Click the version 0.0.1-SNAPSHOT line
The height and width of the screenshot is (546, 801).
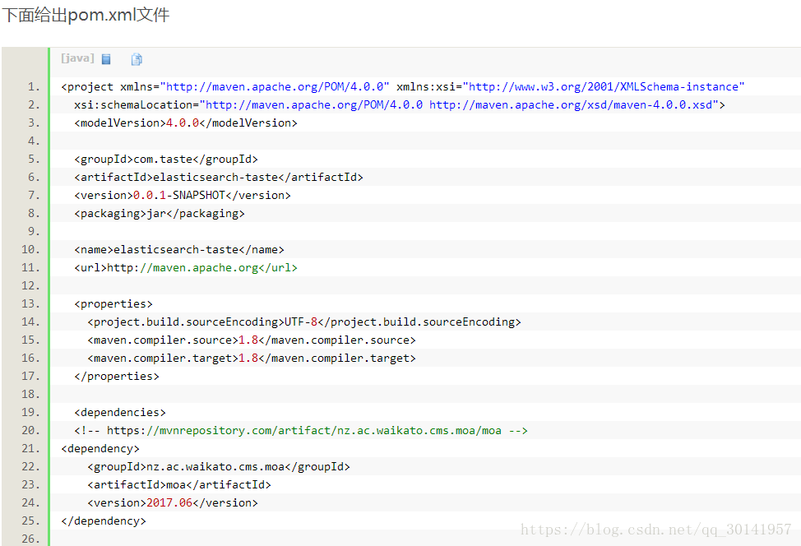coord(183,195)
